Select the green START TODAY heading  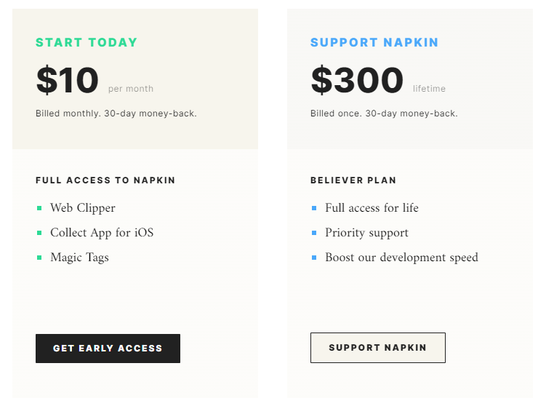pos(87,42)
